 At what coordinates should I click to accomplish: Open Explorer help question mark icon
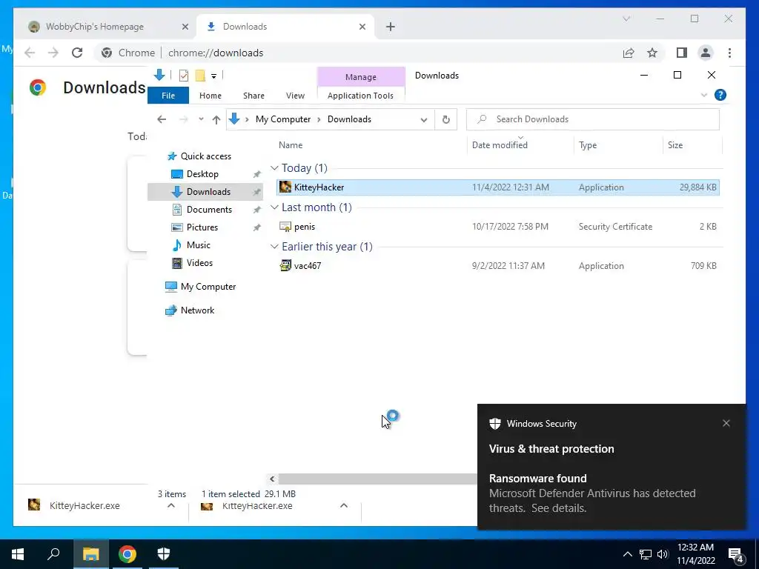click(720, 96)
